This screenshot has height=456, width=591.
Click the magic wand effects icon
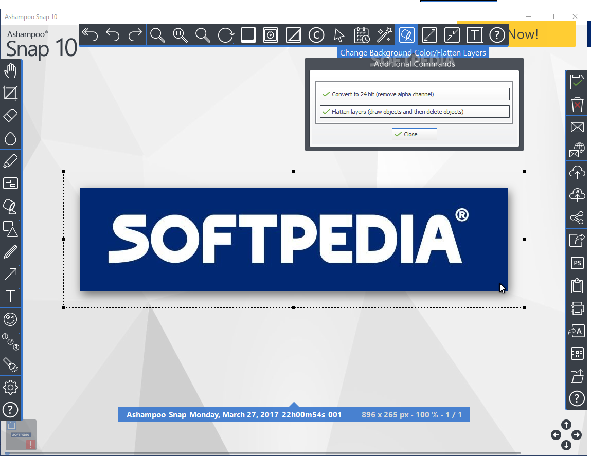384,35
